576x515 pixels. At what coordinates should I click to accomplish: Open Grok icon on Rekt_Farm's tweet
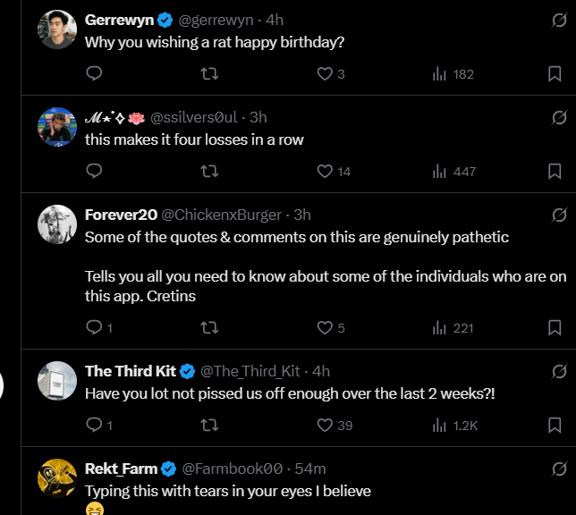(x=559, y=469)
